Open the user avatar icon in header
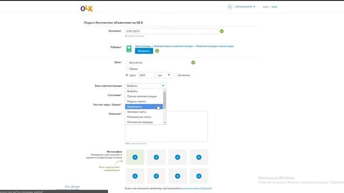Image resolution: width=344 pixels, height=193 pixels. [230, 7]
